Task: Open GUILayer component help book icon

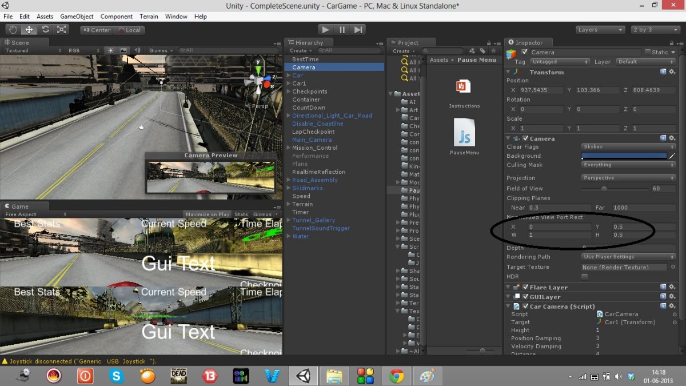Action: tap(663, 297)
